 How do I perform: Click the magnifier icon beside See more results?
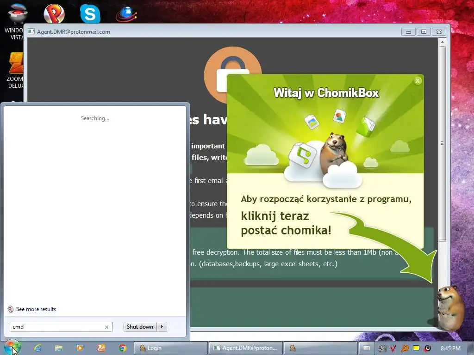tap(10, 309)
